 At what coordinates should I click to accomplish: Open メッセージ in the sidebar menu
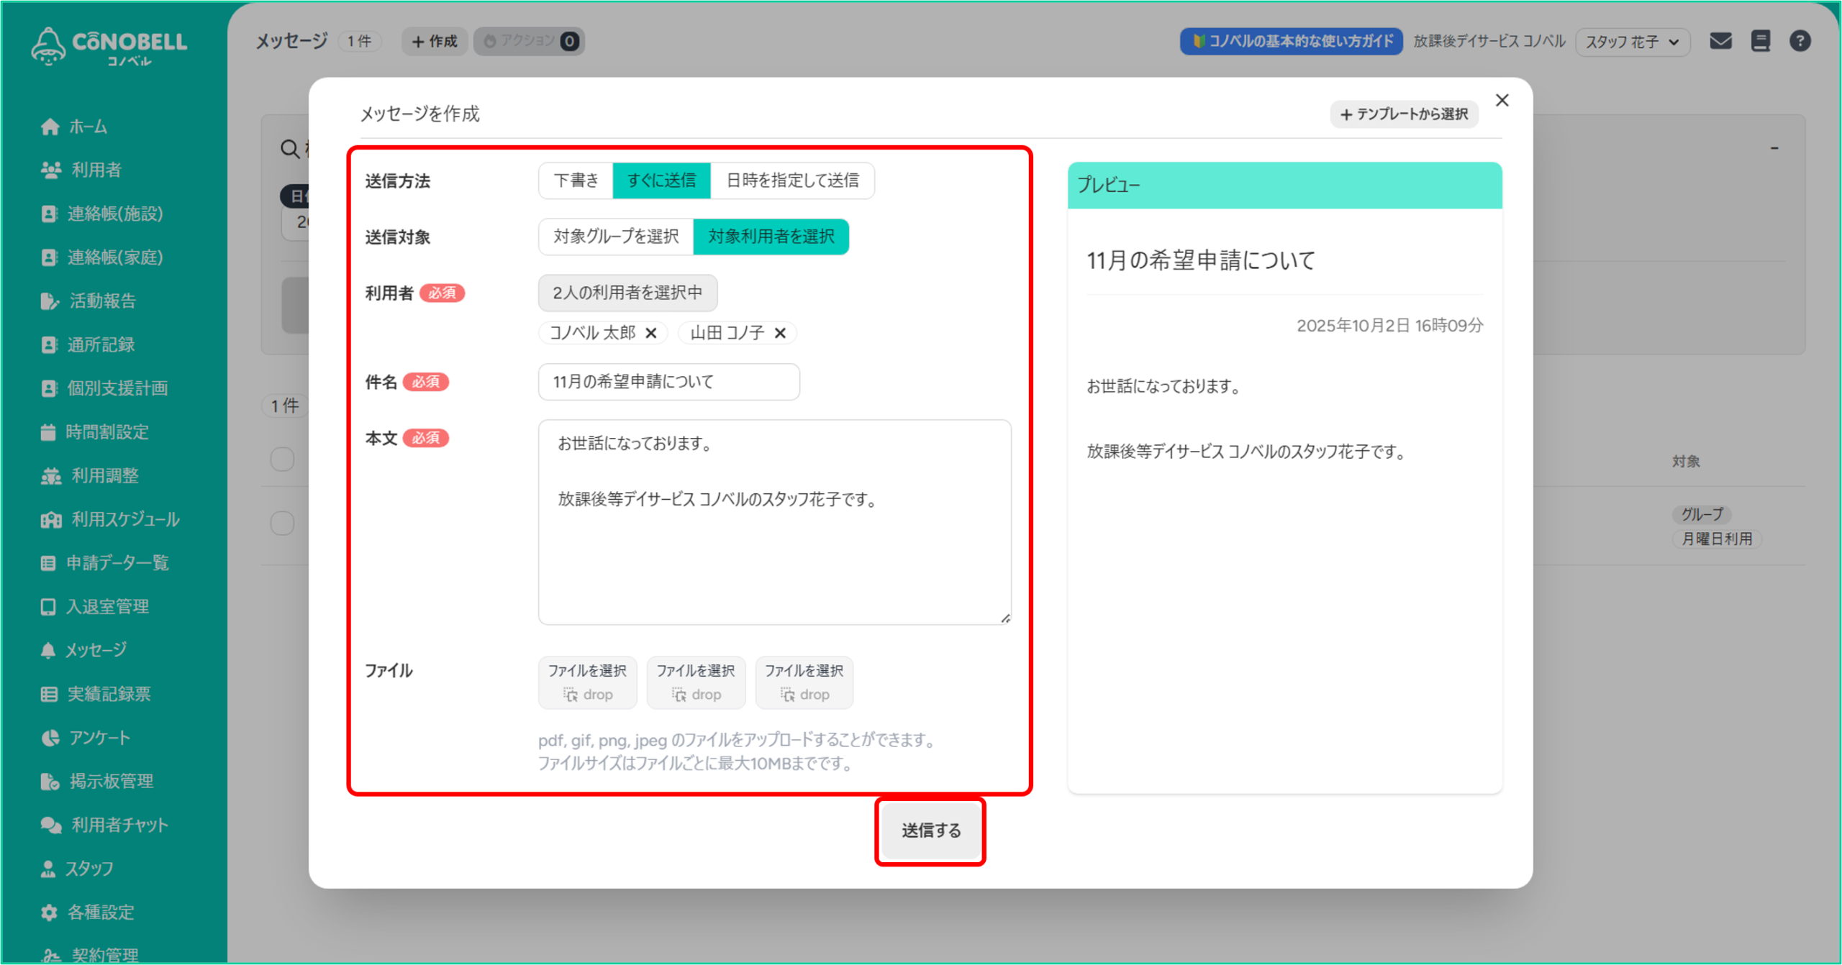coord(96,650)
